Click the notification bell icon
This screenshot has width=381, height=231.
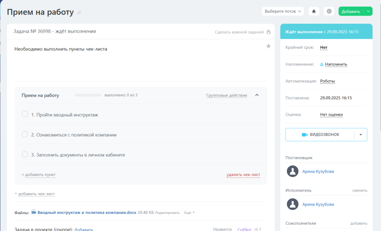pos(314,11)
